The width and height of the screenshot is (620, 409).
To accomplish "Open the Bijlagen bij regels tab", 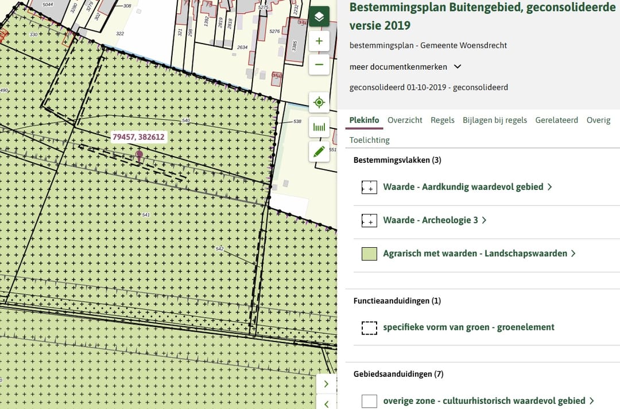I will click(x=494, y=120).
